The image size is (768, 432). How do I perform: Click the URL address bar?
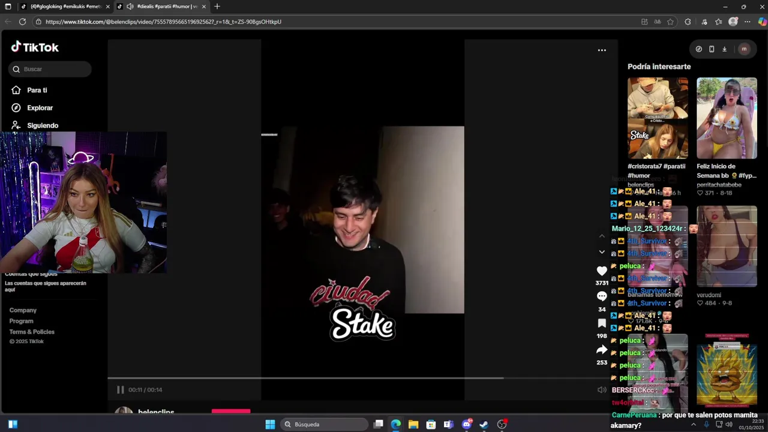click(x=336, y=22)
